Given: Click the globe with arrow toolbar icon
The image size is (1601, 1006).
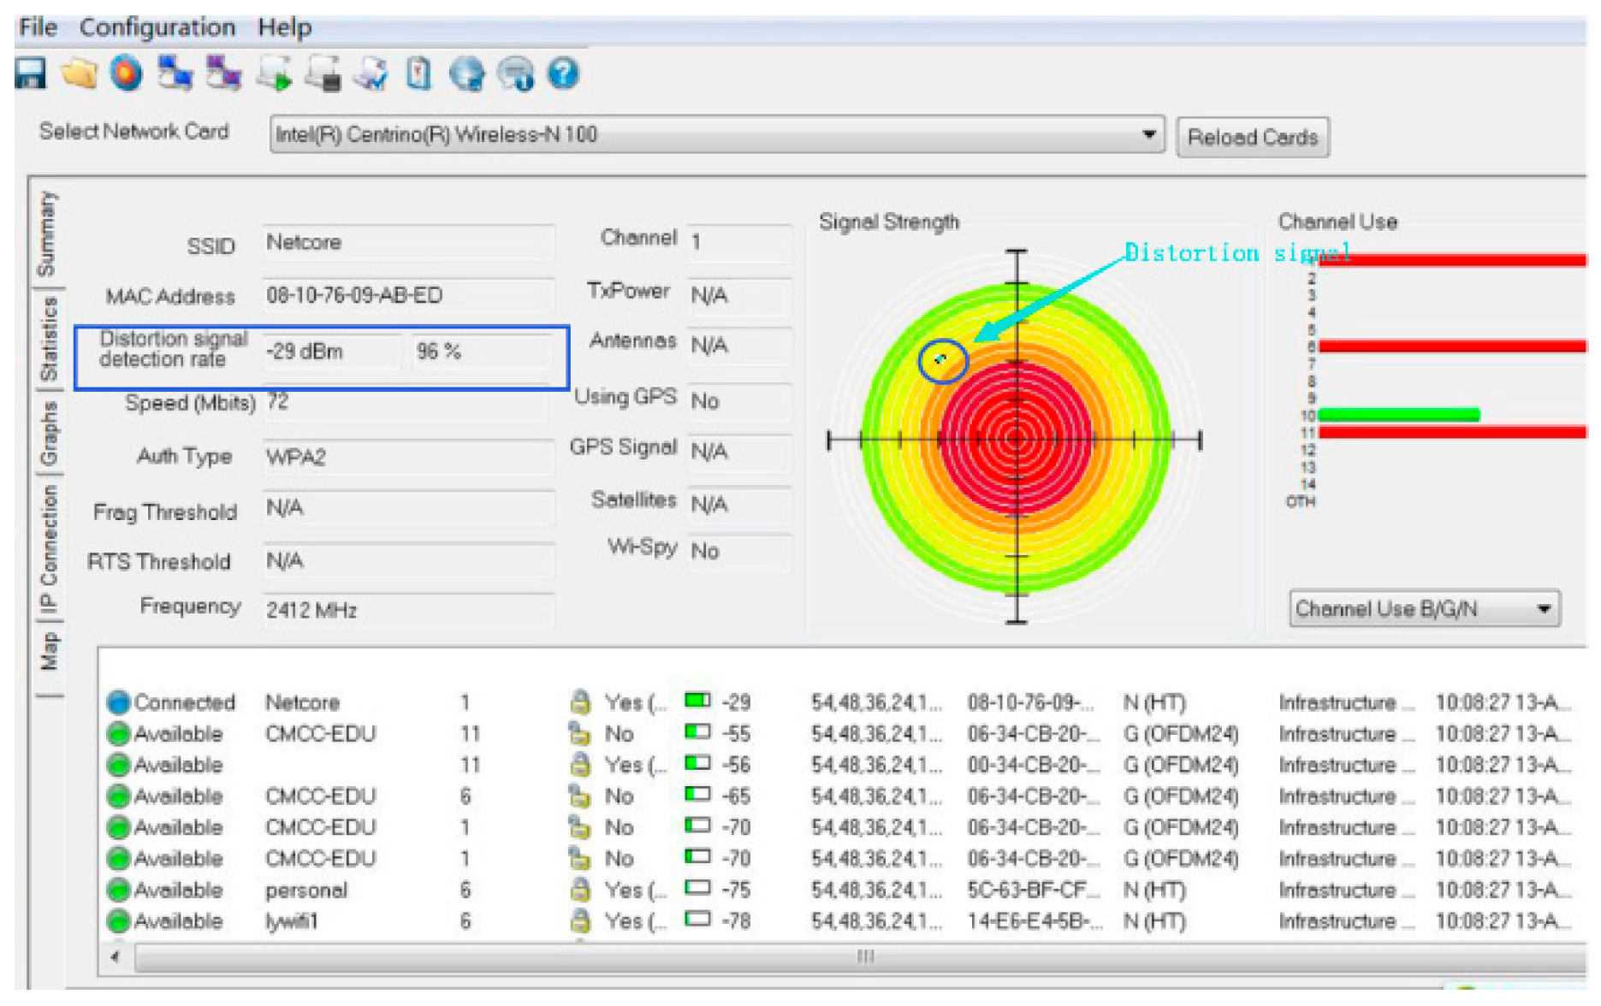Looking at the screenshot, I should click(x=467, y=74).
